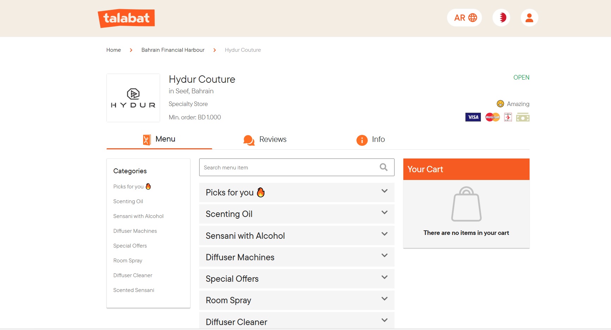Image resolution: width=611 pixels, height=330 pixels.
Task: Click the Specialty Store label
Action: (188, 104)
